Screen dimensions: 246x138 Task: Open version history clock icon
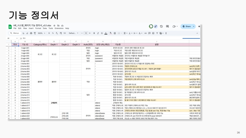[x=161, y=26]
